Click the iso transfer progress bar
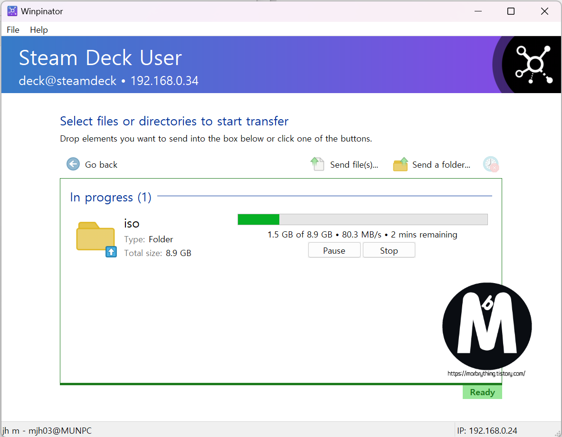This screenshot has height=437, width=562. point(362,219)
